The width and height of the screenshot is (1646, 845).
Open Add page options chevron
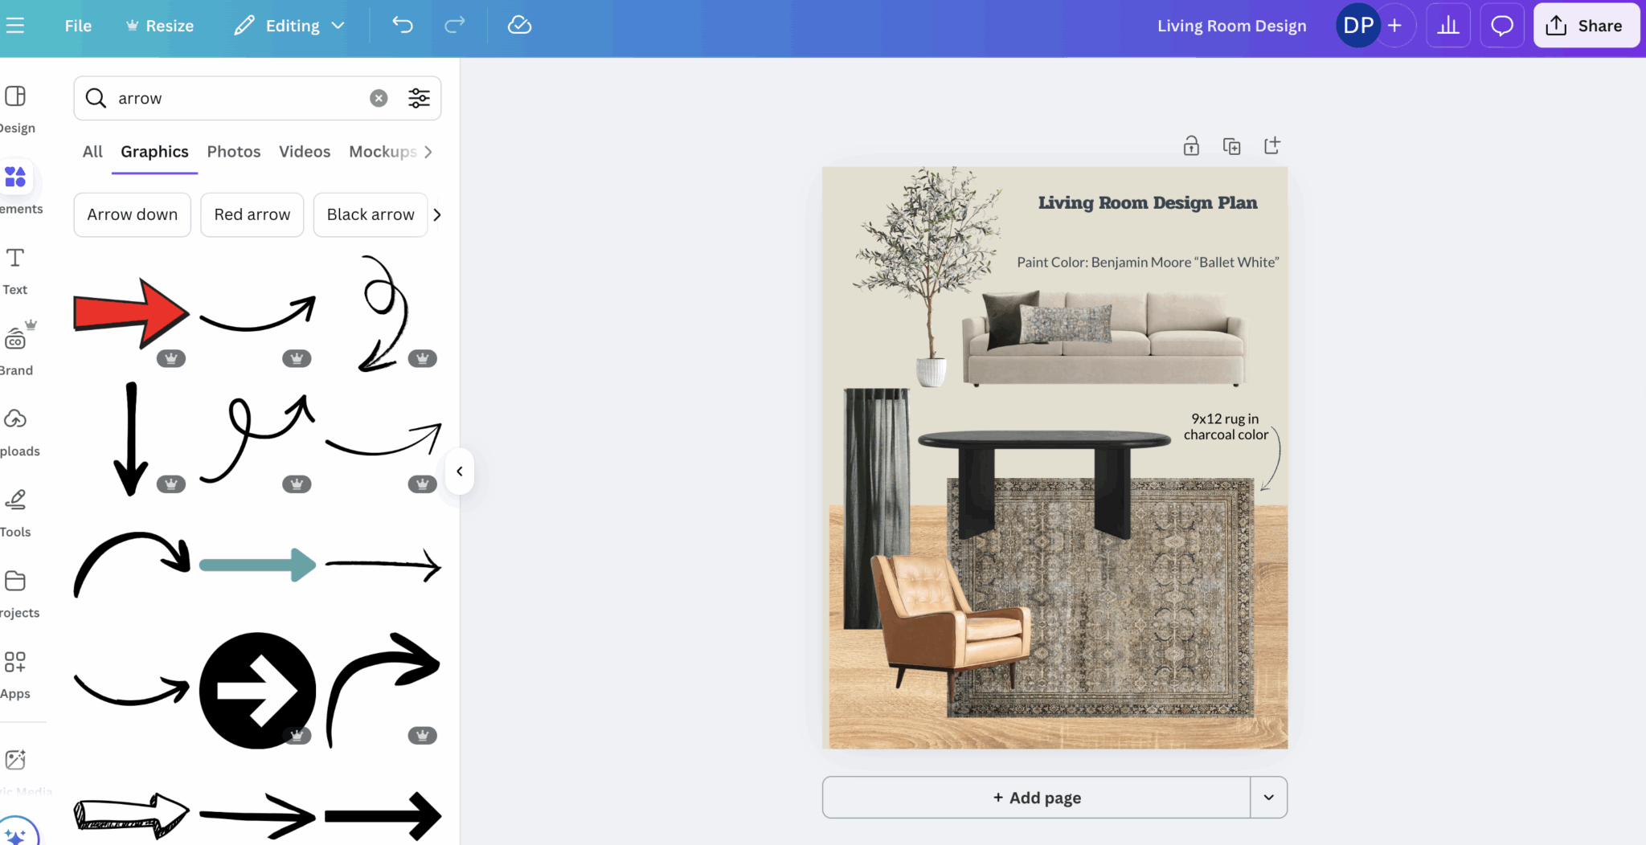coord(1269,798)
